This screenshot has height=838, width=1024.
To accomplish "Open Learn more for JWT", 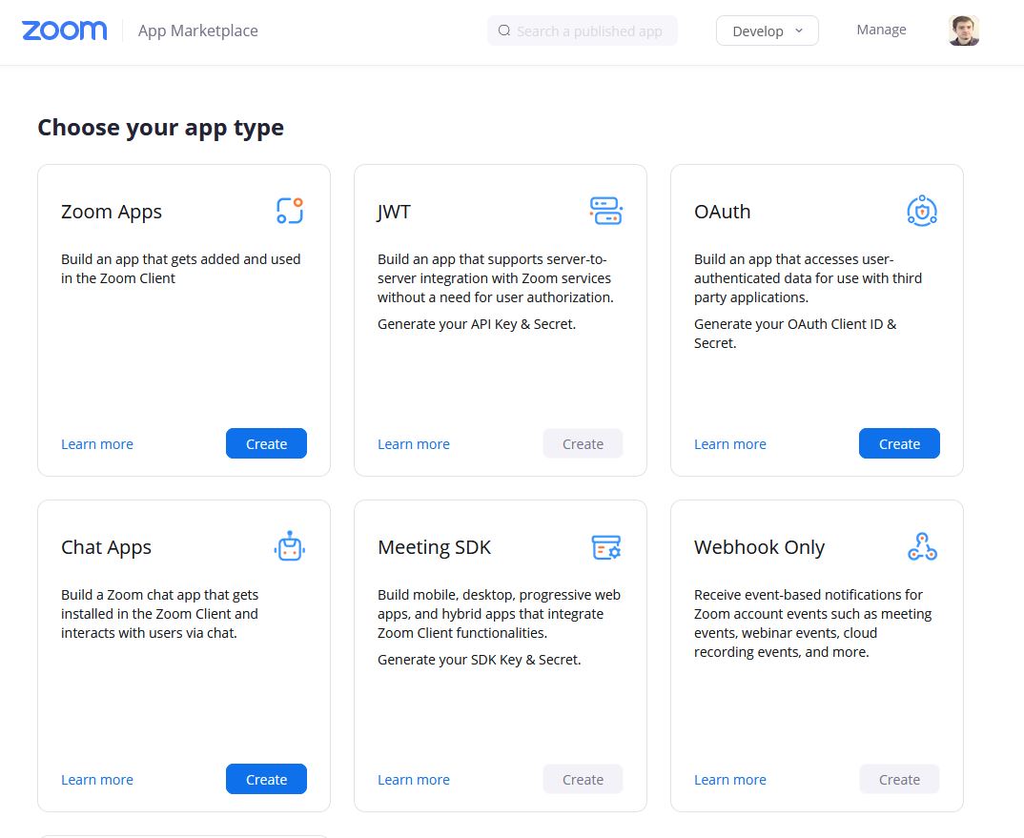I will click(414, 444).
